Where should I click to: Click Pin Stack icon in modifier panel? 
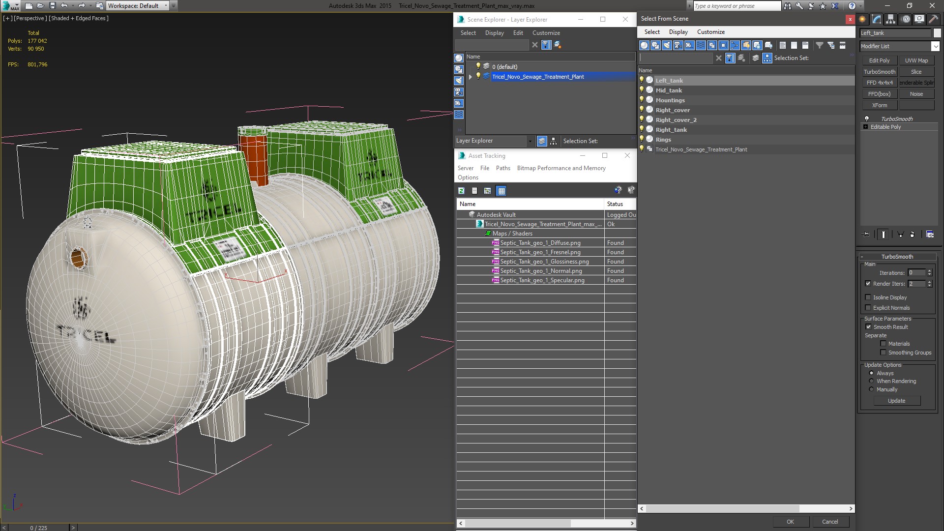tap(866, 235)
